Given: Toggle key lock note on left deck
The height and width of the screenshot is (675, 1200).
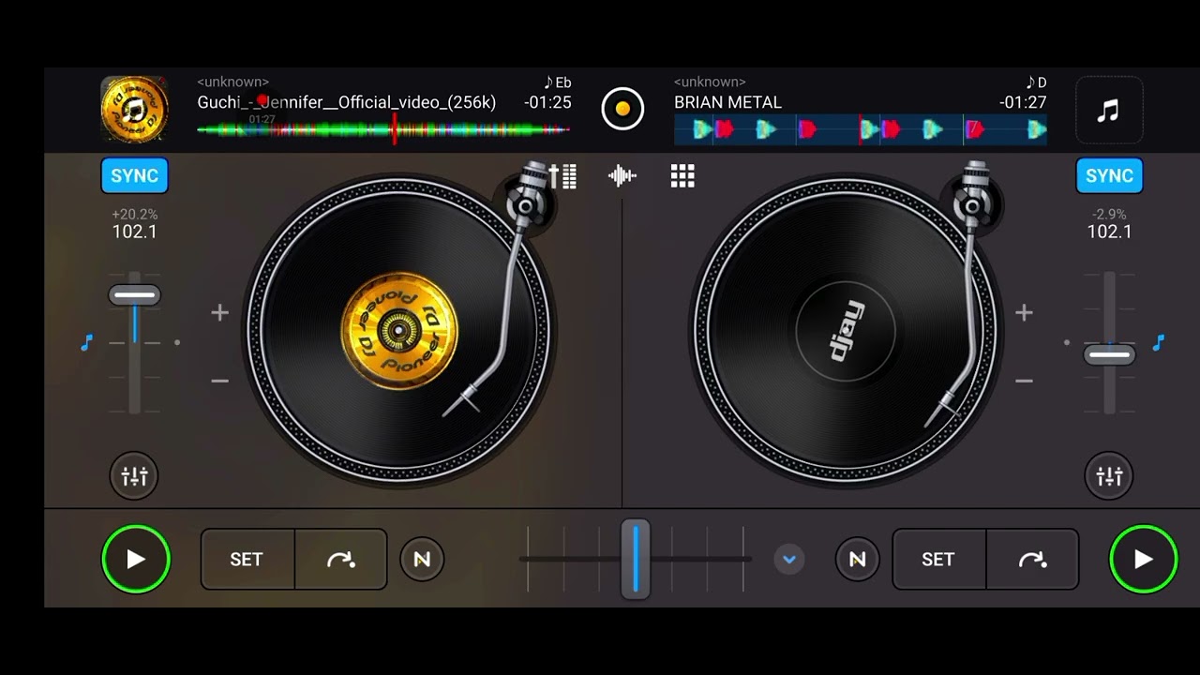Looking at the screenshot, I should point(86,343).
